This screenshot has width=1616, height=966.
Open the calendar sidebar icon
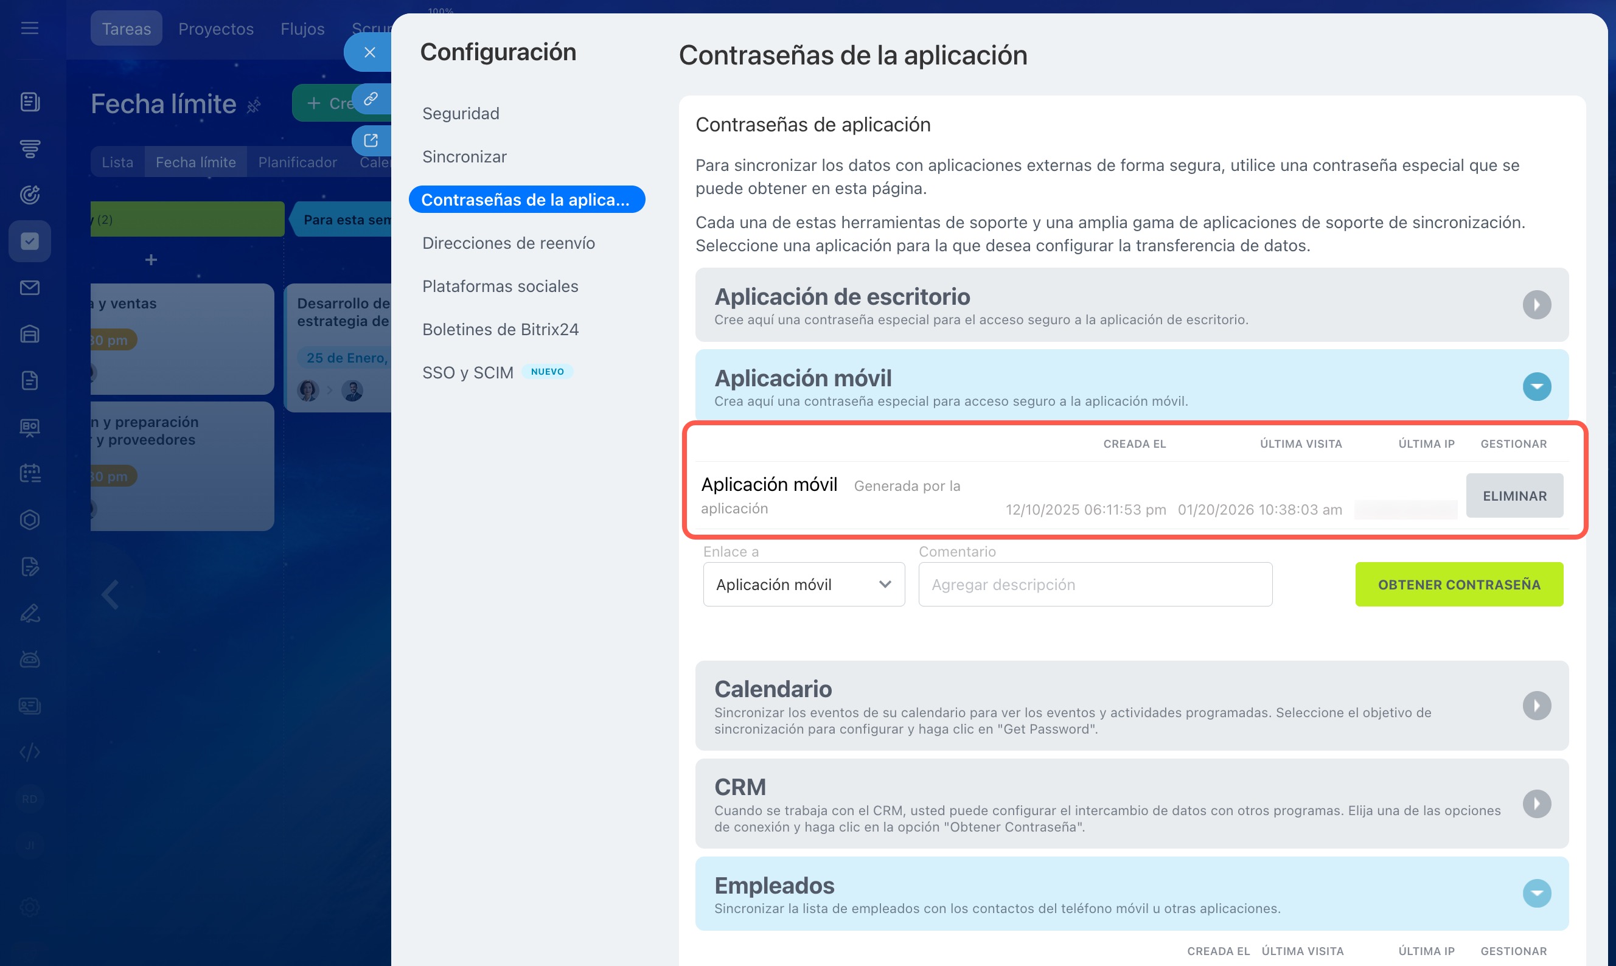coord(29,473)
